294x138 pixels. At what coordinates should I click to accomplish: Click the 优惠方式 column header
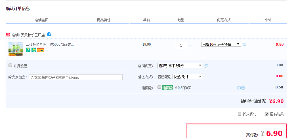224,20
